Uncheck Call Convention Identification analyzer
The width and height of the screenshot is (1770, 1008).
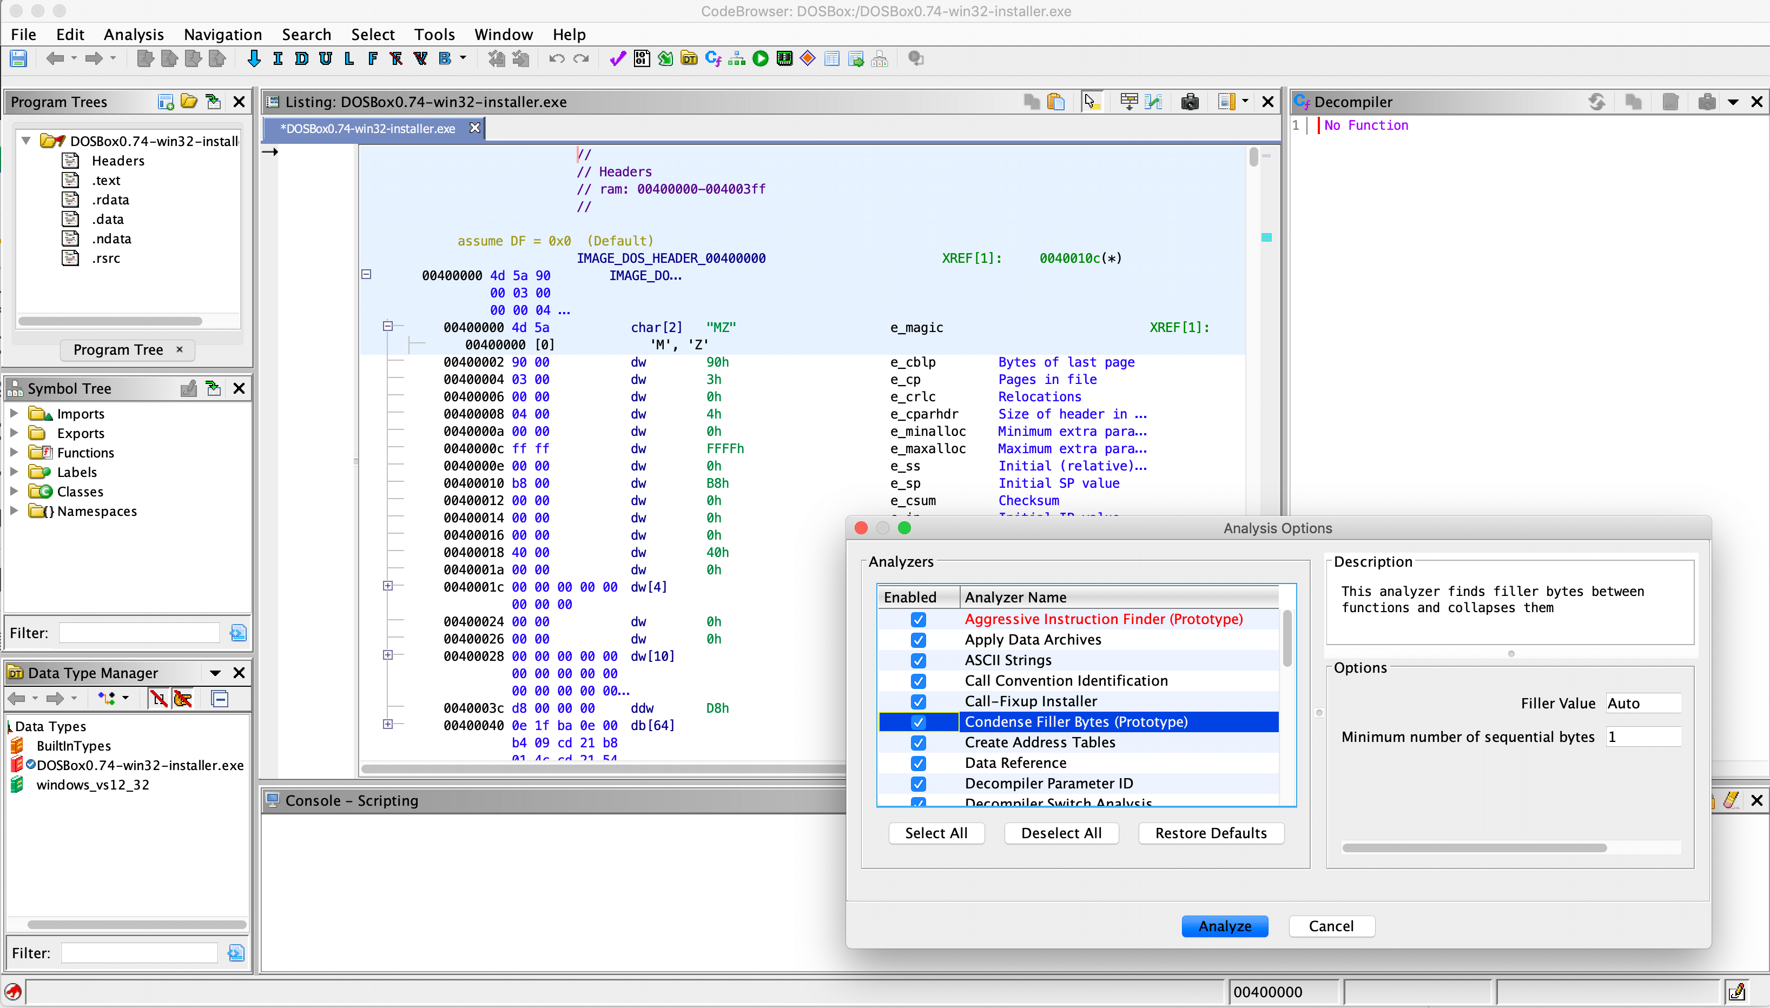[x=918, y=680]
